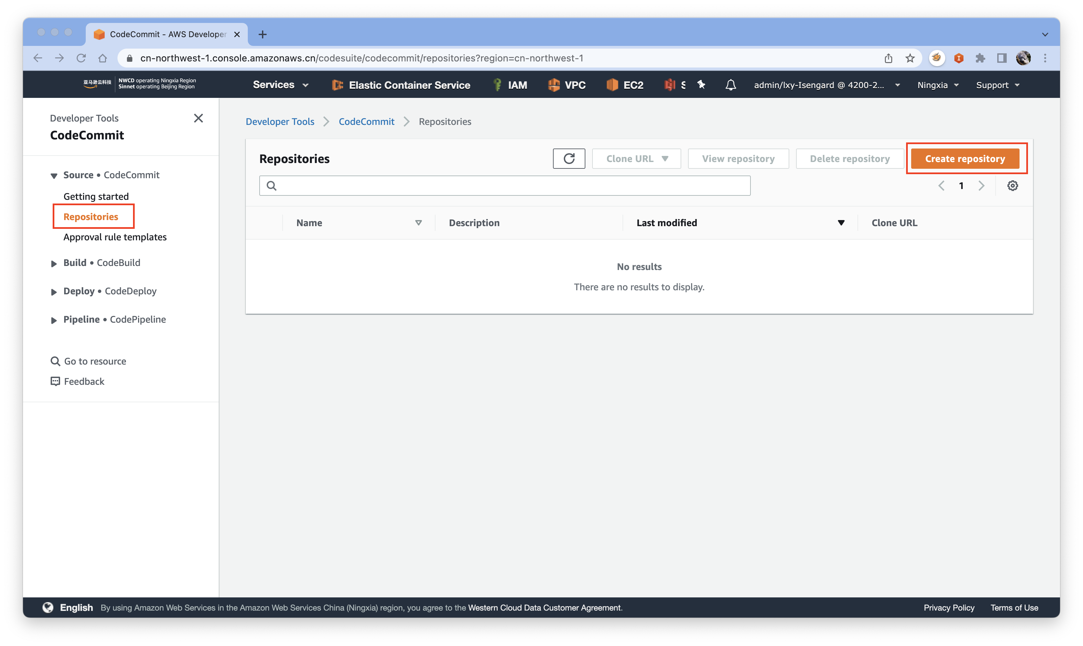Sort by the Name column arrow

(x=418, y=223)
